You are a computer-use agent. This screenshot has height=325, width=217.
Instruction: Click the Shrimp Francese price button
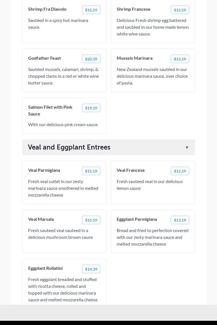click(180, 10)
